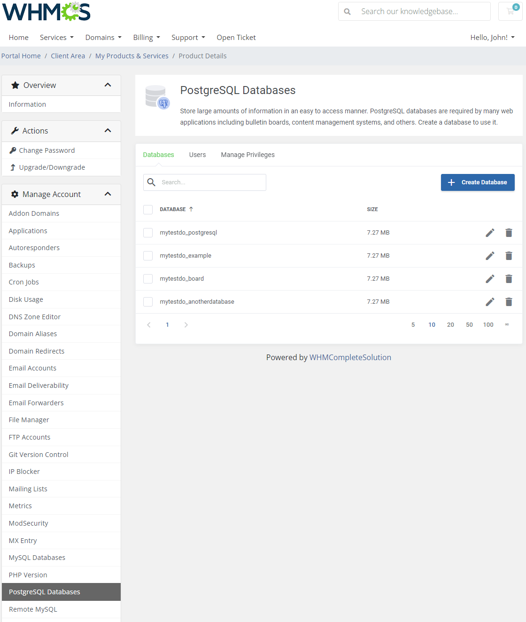
Task: Click the knowledgebase search magnifier icon
Action: (347, 11)
